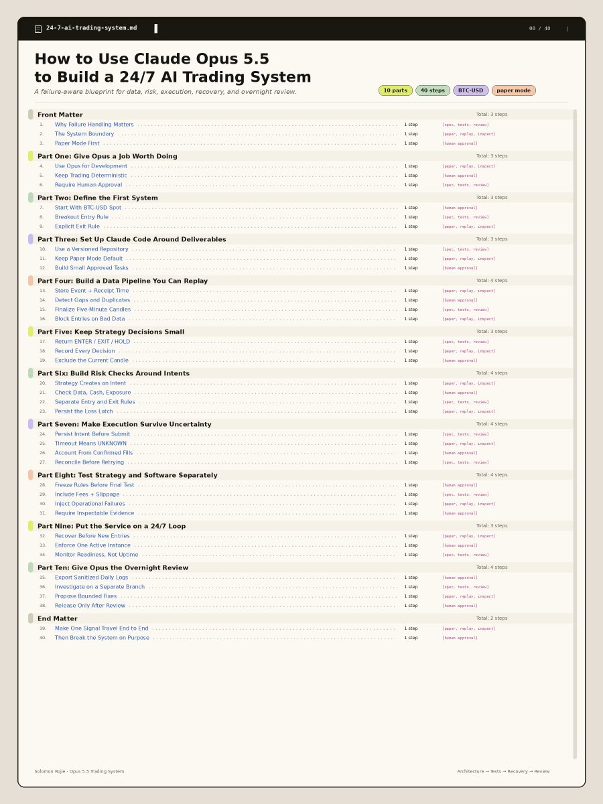Open "Enforce One Active Instance" link

click(x=92, y=545)
